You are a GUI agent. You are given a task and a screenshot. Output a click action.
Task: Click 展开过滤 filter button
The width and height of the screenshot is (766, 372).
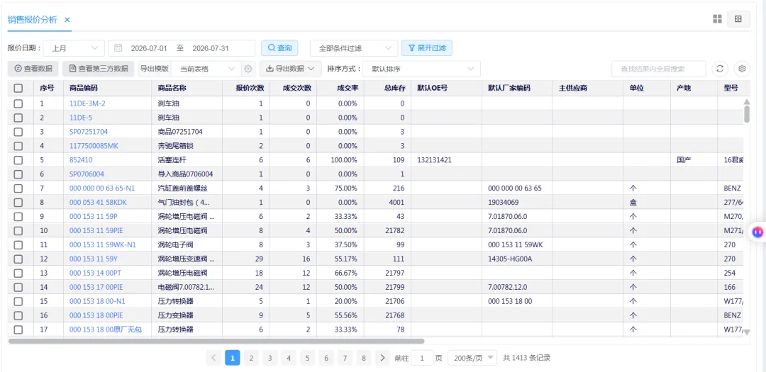tap(427, 48)
